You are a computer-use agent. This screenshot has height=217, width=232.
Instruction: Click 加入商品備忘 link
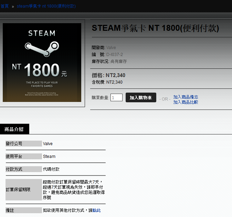(186, 97)
